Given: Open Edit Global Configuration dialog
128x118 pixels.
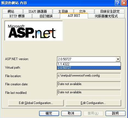Looking at the screenshot, I should tap(36, 103).
